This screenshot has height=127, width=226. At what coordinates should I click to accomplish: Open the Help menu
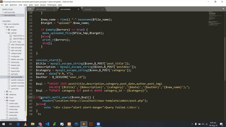(x=60, y=5)
